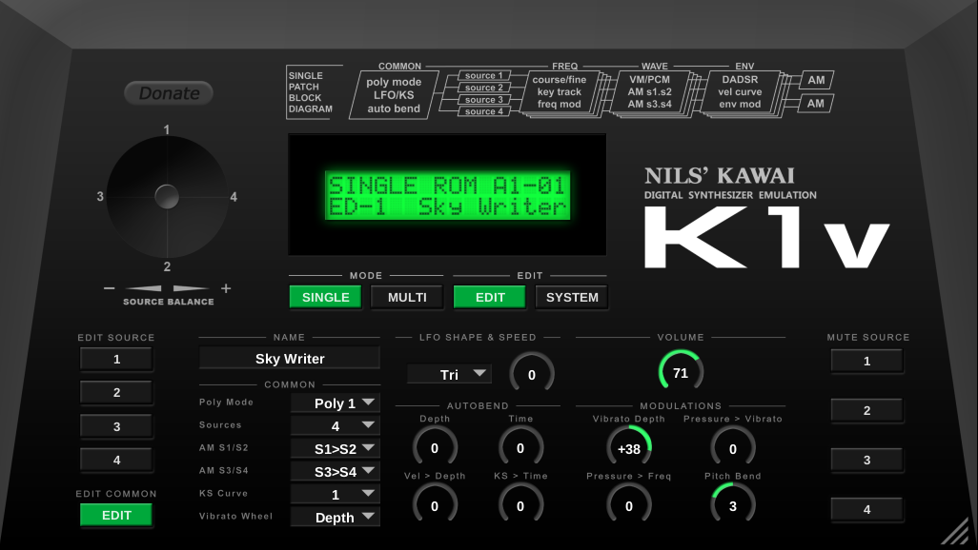978x550 pixels.
Task: Open the KS Curve dropdown
Action: tap(335, 494)
